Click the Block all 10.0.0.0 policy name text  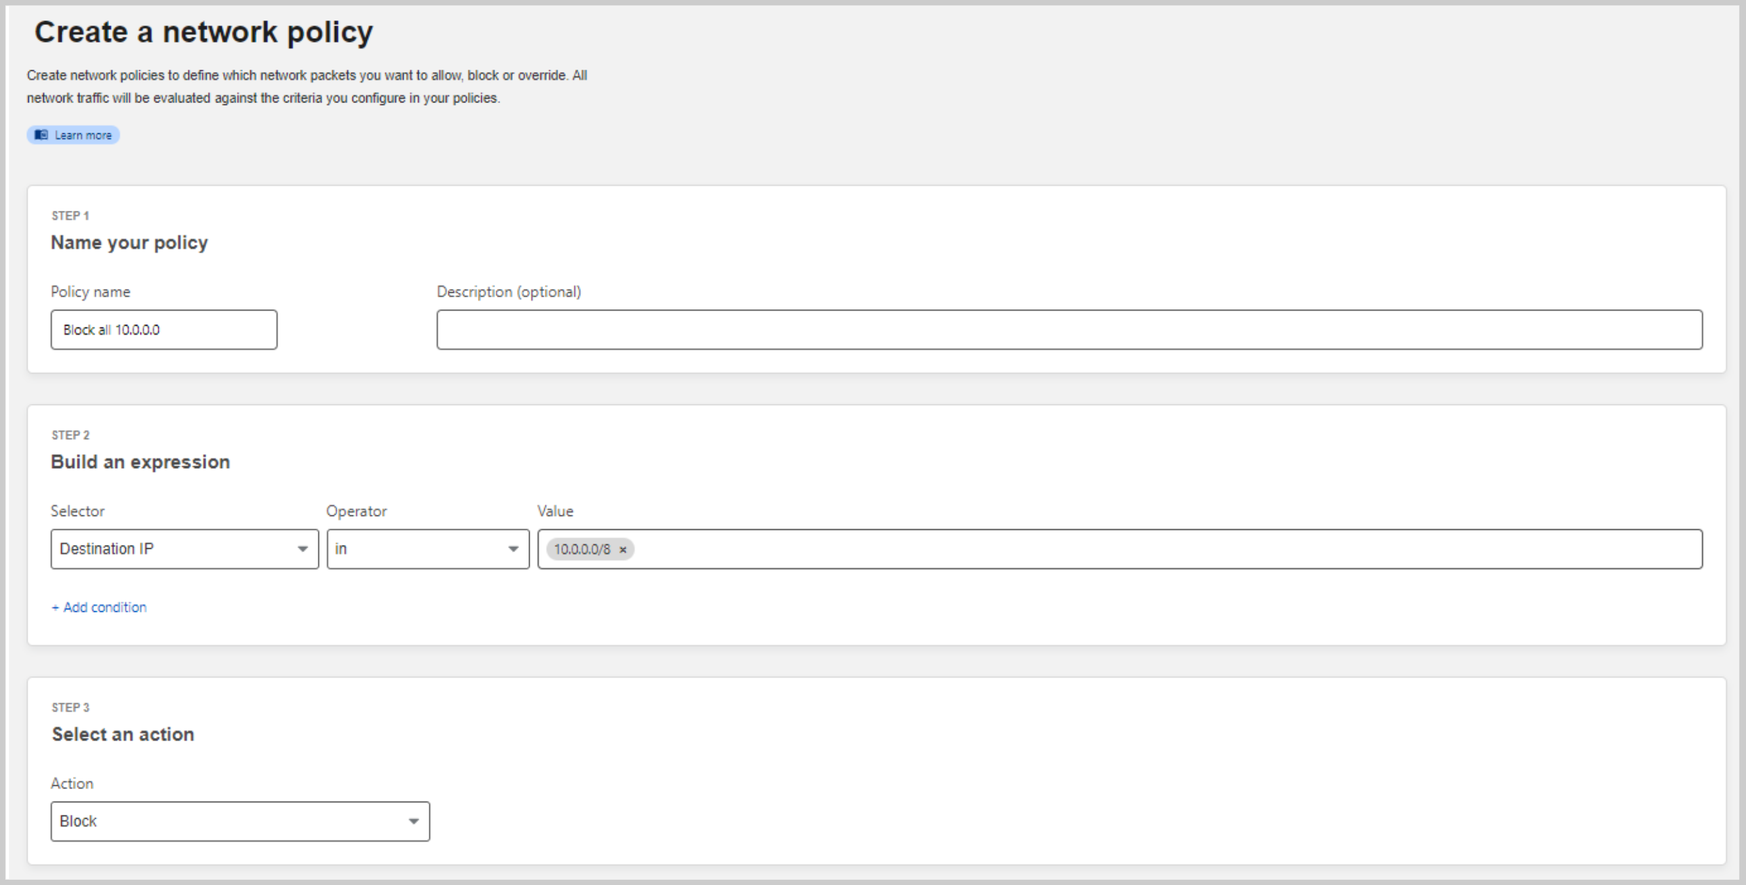tap(111, 330)
